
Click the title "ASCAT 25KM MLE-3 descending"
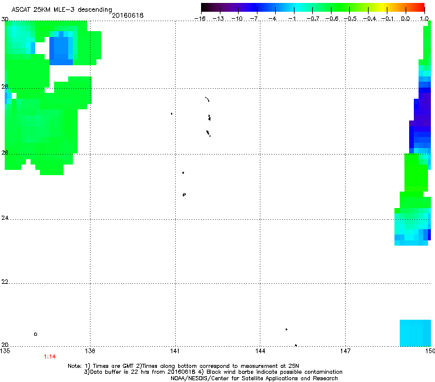point(62,9)
